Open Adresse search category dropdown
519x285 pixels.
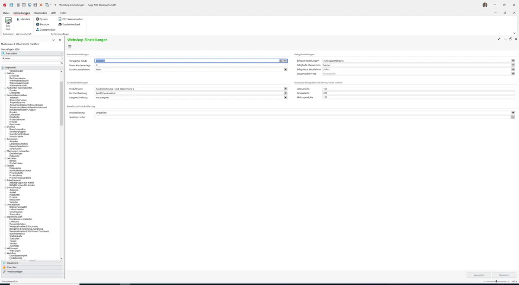point(62,58)
